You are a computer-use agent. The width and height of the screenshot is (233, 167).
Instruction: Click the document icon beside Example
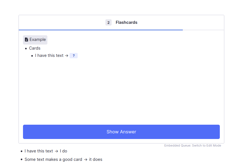click(26, 40)
